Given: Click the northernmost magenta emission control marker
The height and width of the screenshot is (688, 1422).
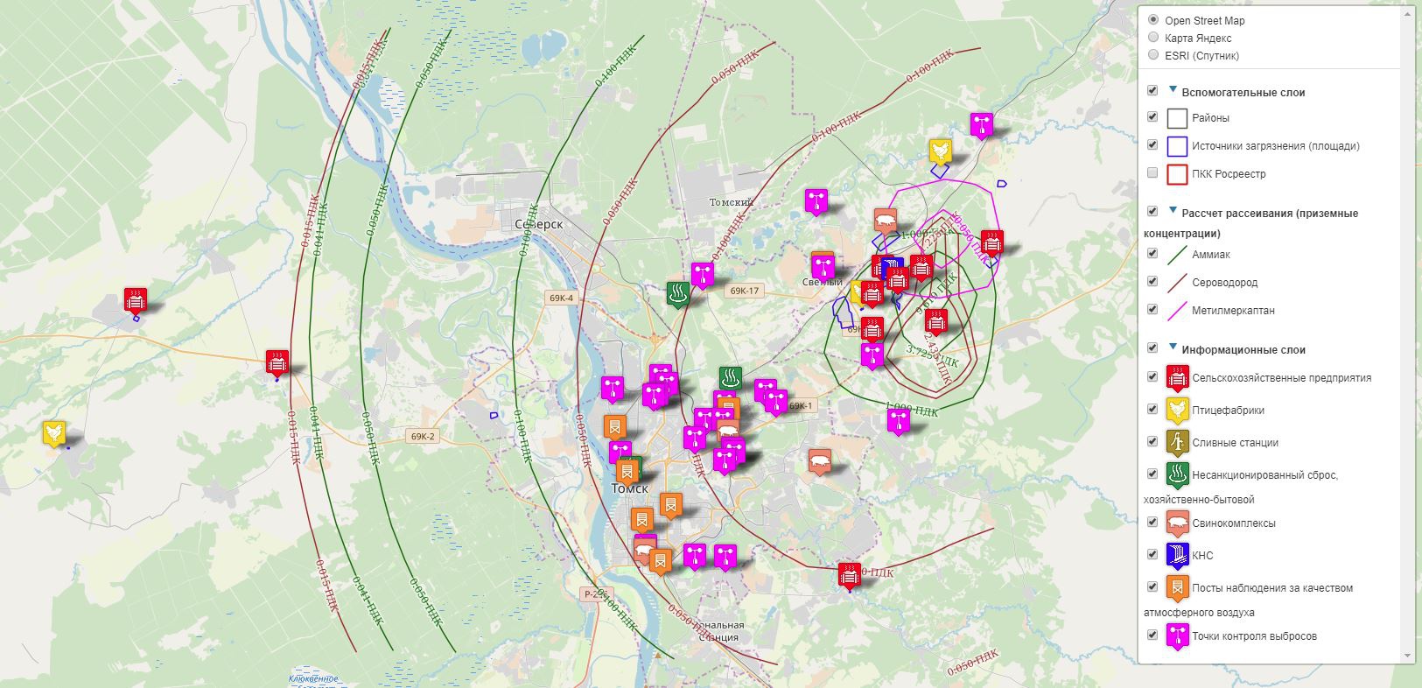Looking at the screenshot, I should click(982, 126).
